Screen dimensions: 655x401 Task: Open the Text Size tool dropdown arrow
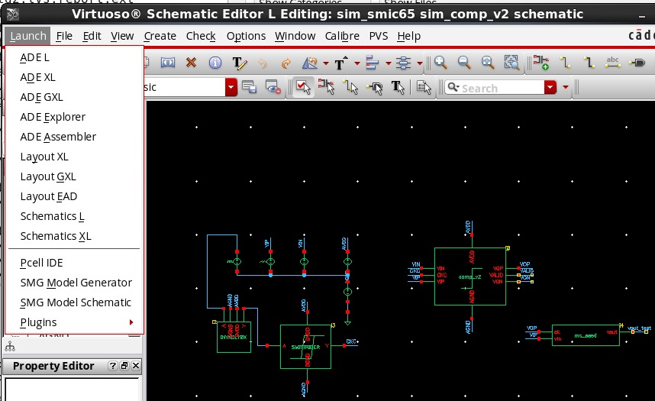point(357,63)
